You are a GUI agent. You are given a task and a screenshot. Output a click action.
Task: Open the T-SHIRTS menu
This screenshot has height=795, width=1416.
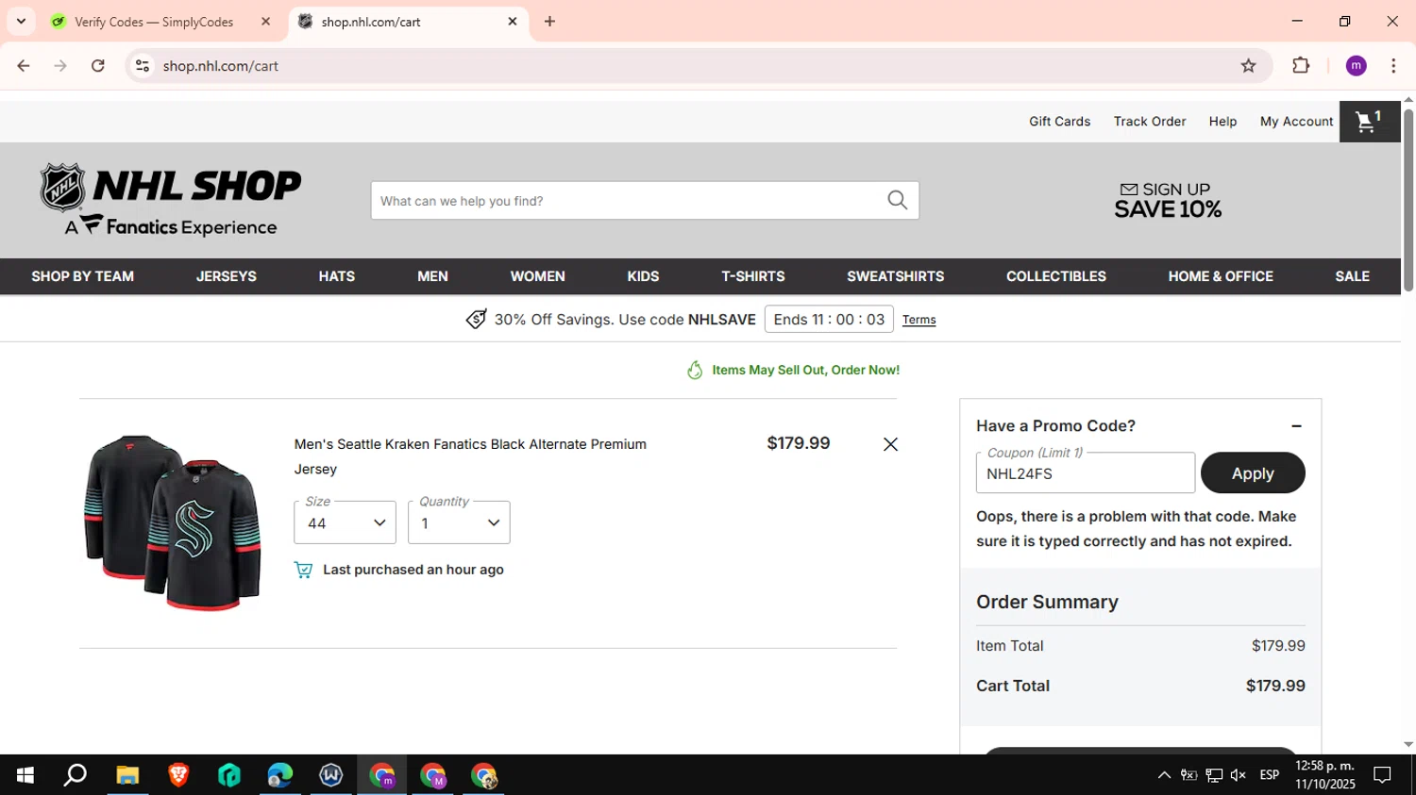click(753, 276)
